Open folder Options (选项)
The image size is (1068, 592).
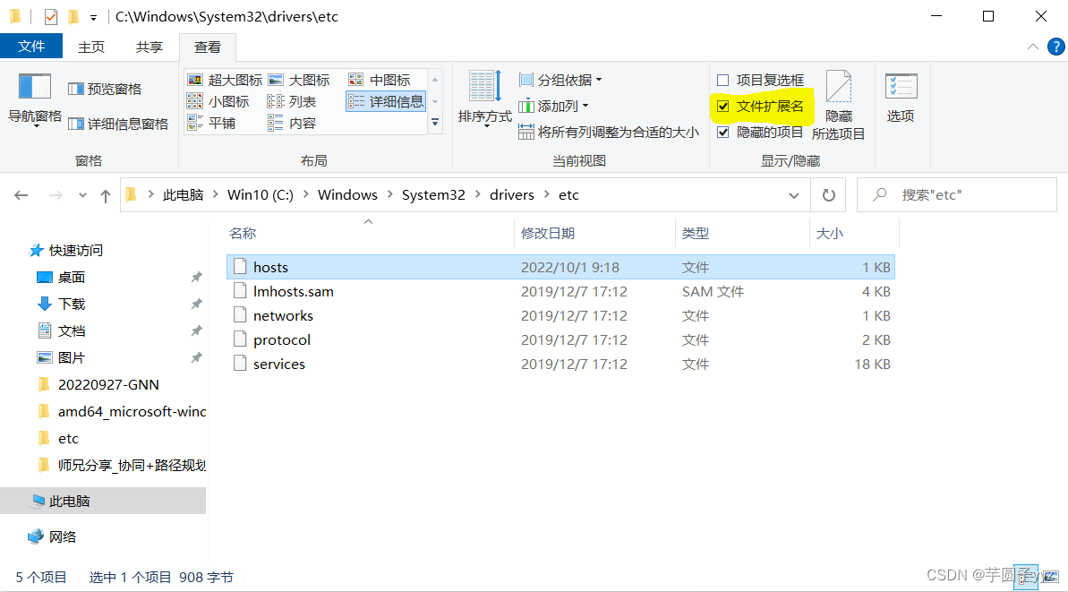pyautogui.click(x=901, y=99)
